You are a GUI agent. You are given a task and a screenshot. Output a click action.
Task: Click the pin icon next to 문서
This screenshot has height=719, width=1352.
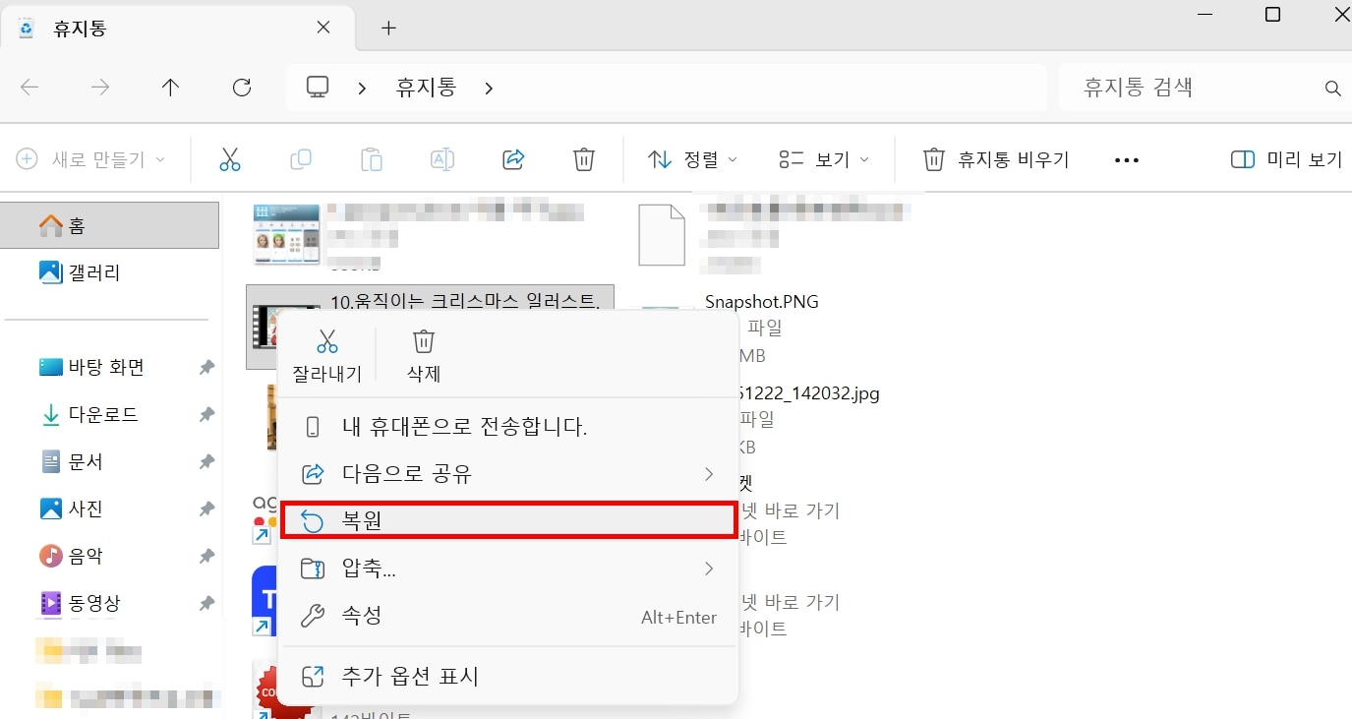click(x=206, y=462)
